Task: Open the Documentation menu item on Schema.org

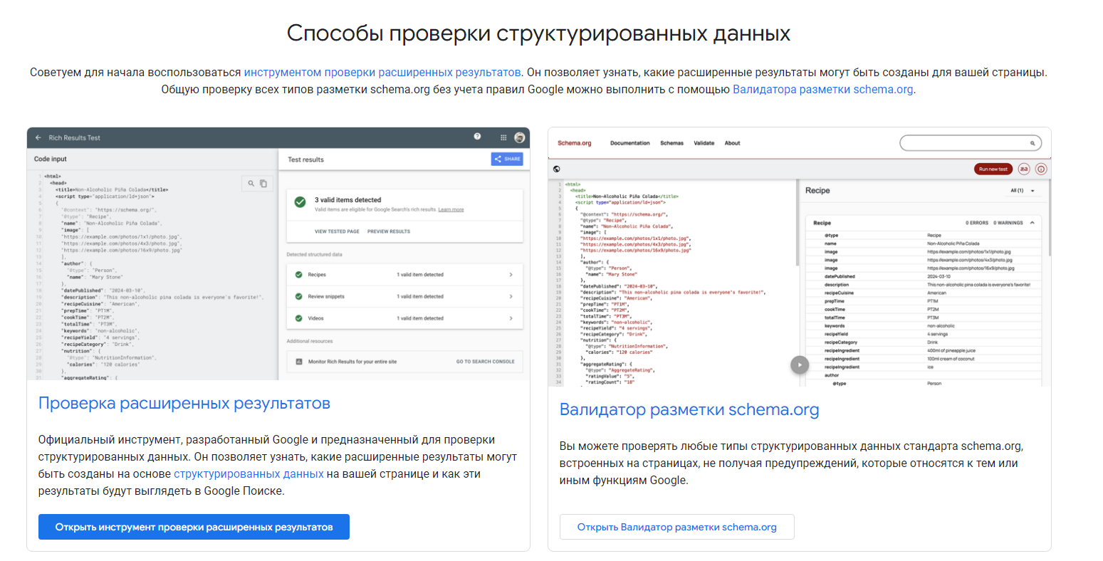Action: click(629, 143)
